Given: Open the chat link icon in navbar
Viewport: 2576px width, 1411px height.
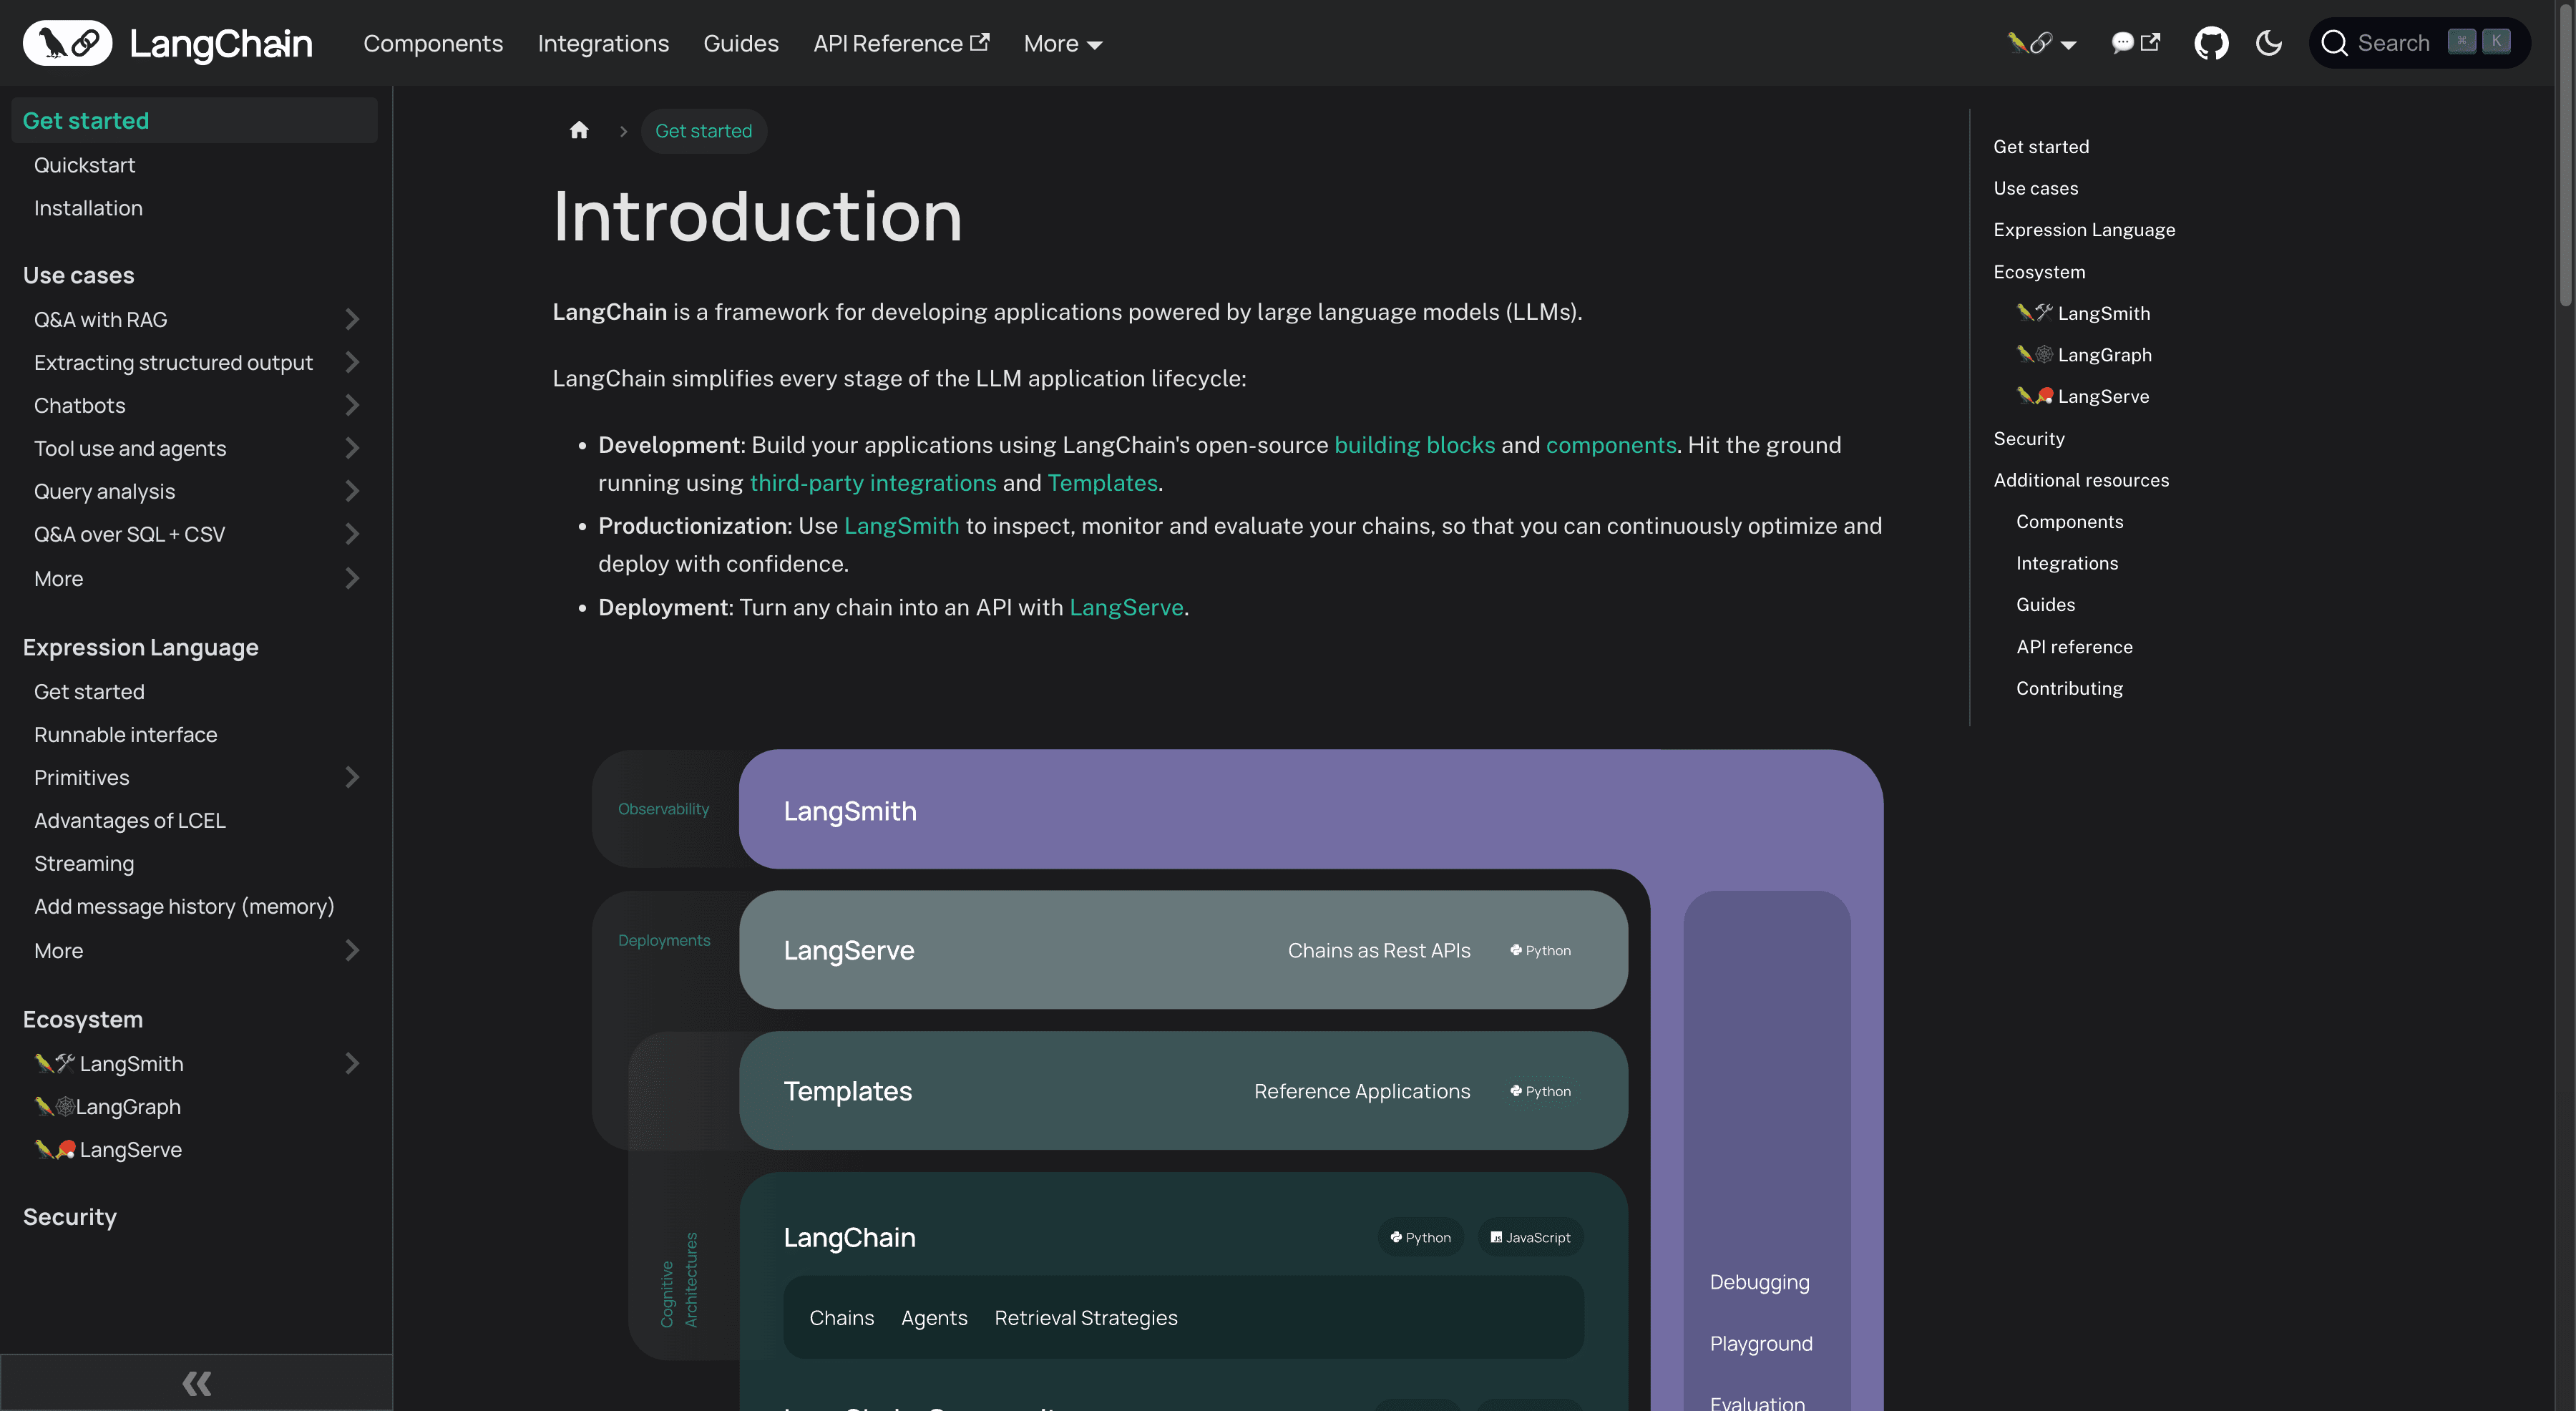Looking at the screenshot, I should [x=2135, y=43].
